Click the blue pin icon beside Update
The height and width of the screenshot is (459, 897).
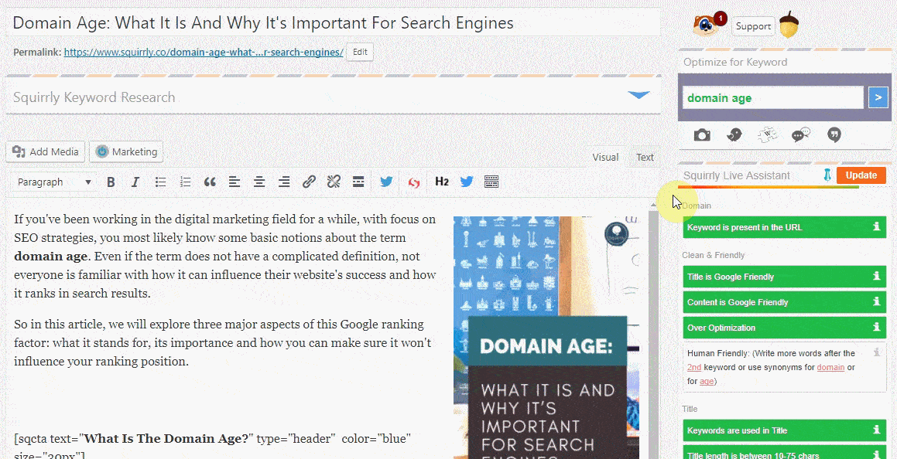(827, 175)
